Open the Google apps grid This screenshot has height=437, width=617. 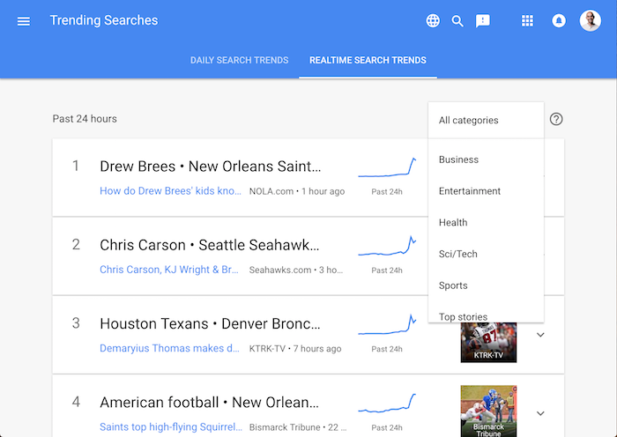[527, 20]
